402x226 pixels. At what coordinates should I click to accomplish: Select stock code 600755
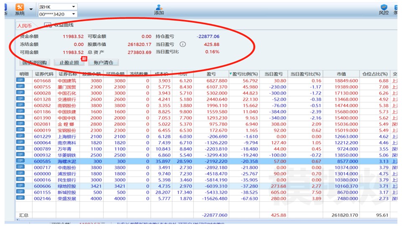coord(42,87)
